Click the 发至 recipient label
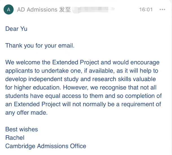 point(65,10)
